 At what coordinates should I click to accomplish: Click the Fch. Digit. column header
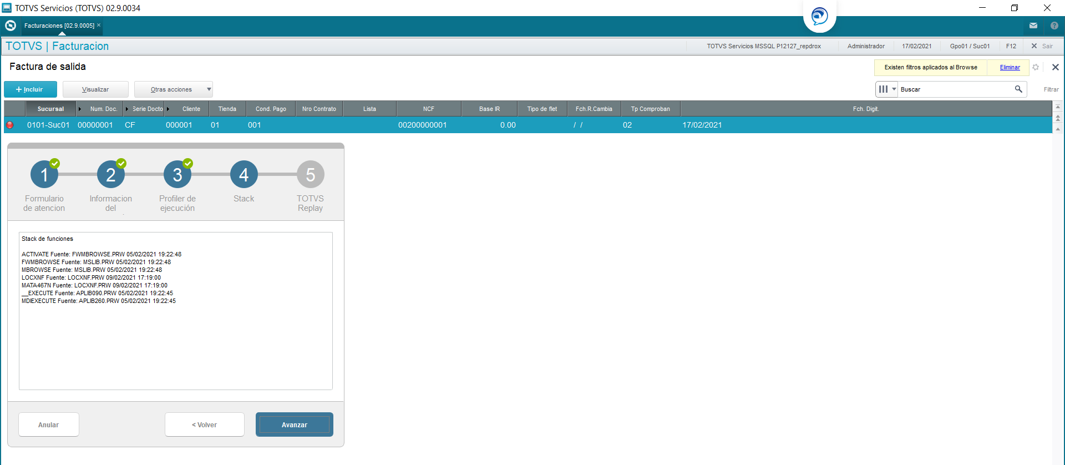click(x=866, y=109)
